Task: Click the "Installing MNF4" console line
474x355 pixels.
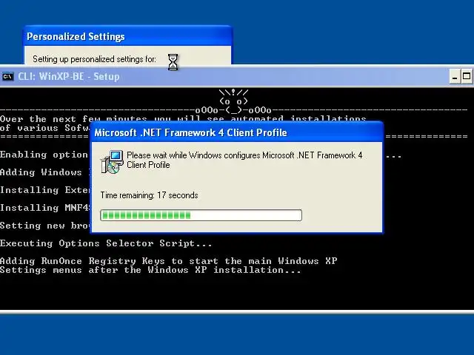Action: [x=44, y=208]
